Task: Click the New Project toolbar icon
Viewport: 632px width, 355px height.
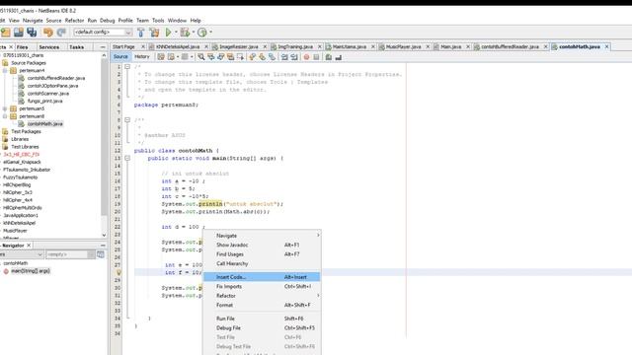Action: (x=6, y=33)
